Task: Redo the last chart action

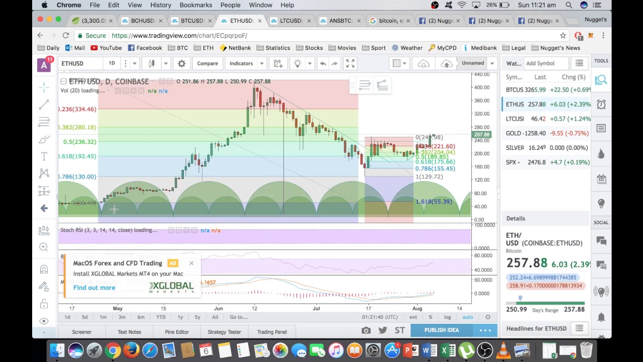Action: (335, 63)
